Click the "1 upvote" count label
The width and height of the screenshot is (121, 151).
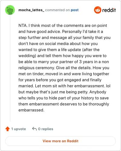pos(18,129)
